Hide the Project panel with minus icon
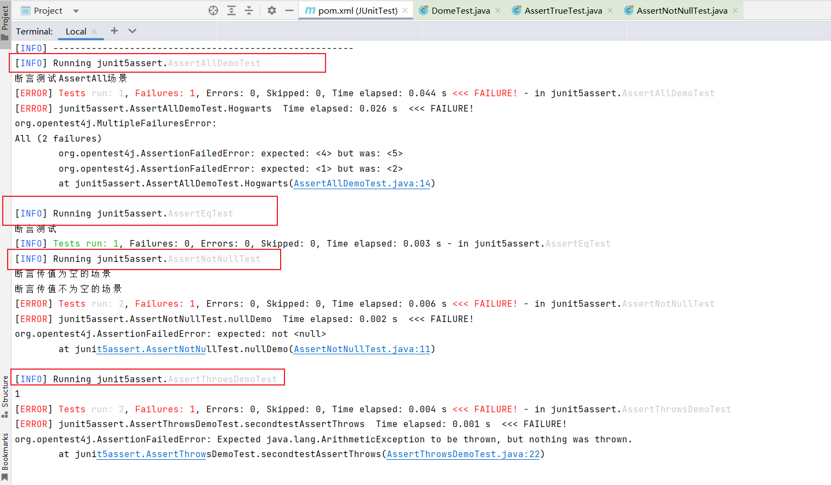The image size is (831, 485). coord(289,10)
